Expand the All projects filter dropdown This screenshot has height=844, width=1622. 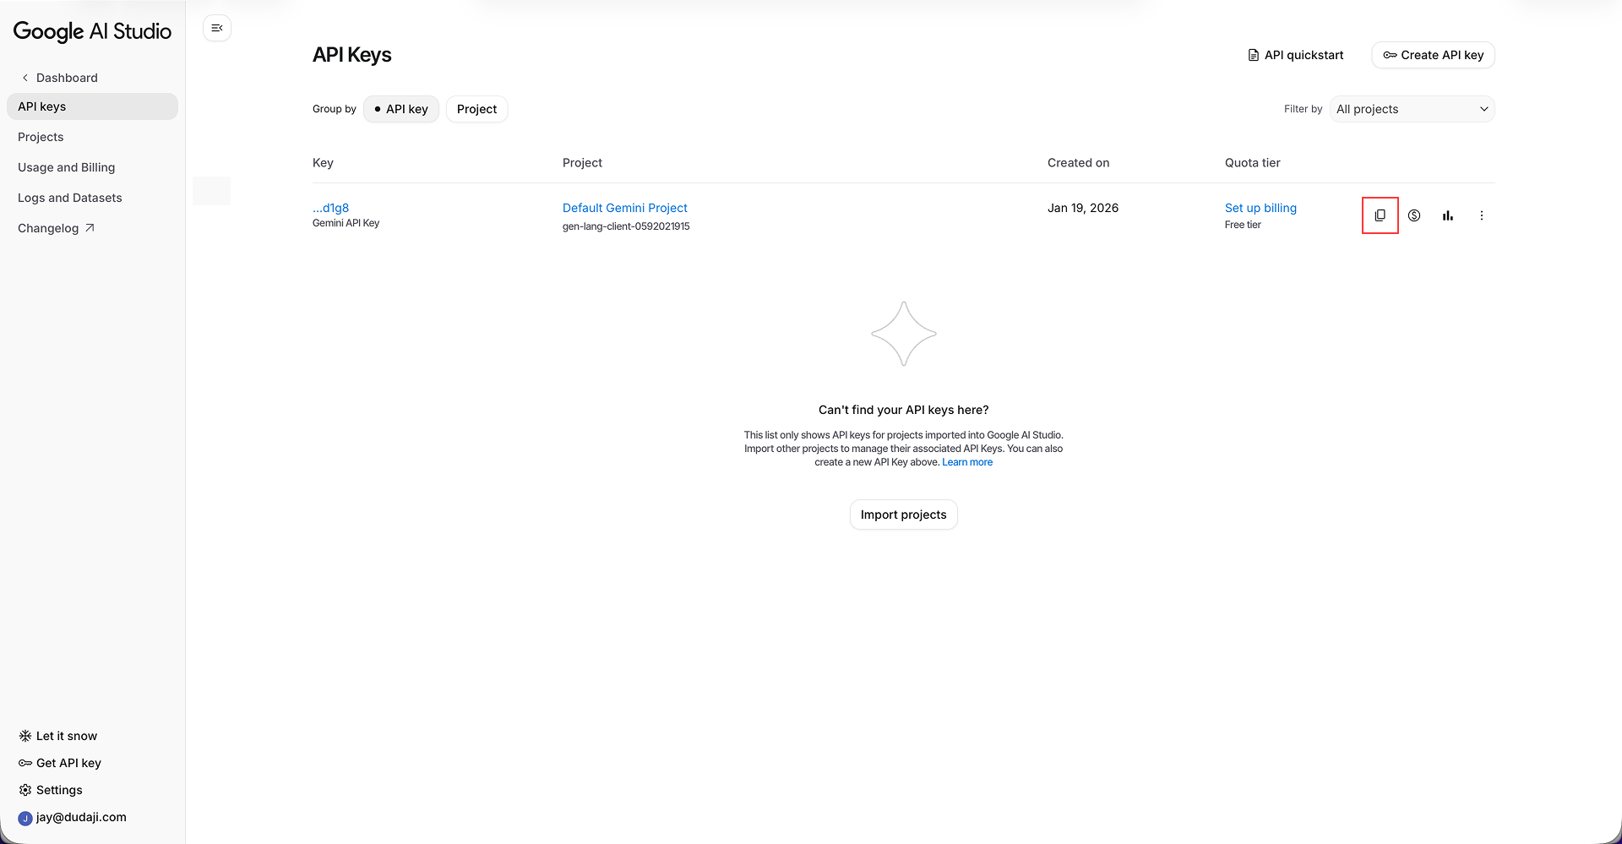[x=1412, y=109]
